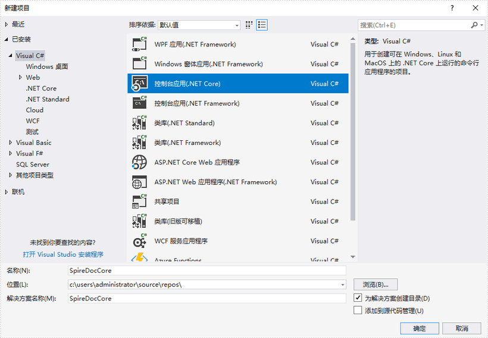
Task: Expand the Visual Basic tree node
Action: tap(11, 143)
